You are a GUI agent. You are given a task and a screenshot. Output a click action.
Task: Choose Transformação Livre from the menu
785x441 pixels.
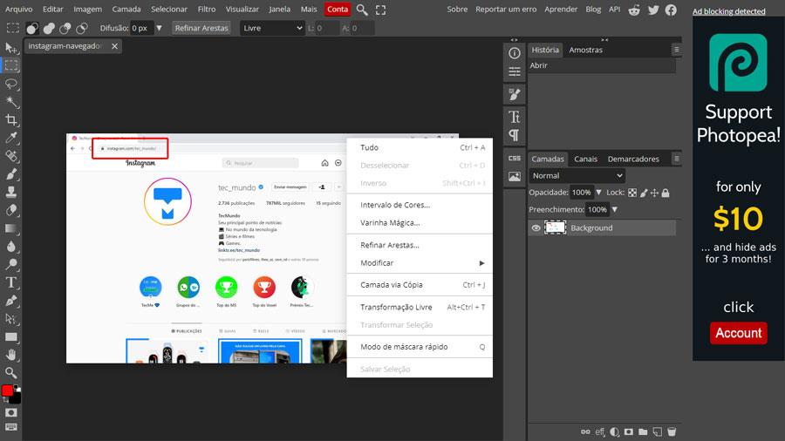[420, 307]
